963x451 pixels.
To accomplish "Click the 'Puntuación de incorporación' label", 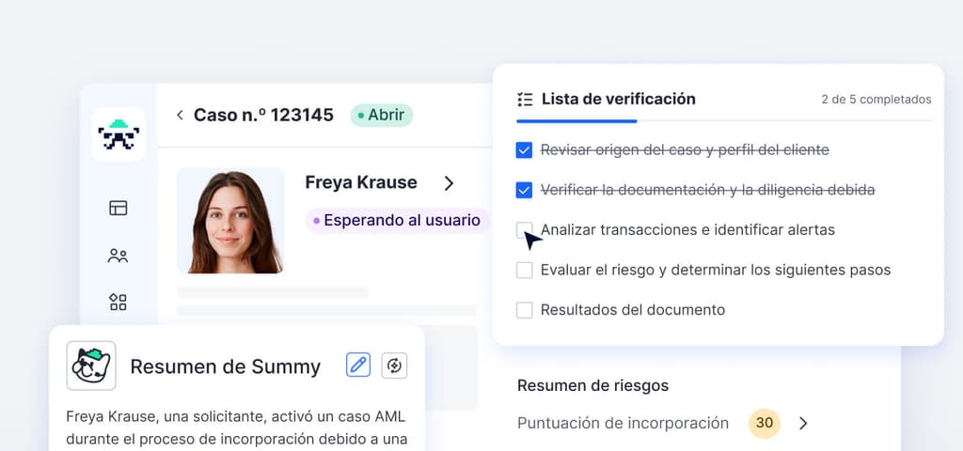I will click(623, 423).
